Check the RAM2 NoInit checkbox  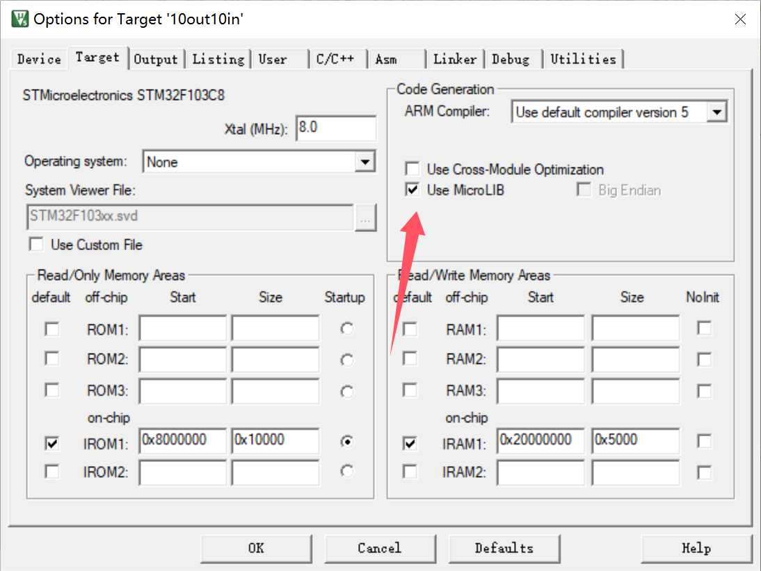point(704,359)
